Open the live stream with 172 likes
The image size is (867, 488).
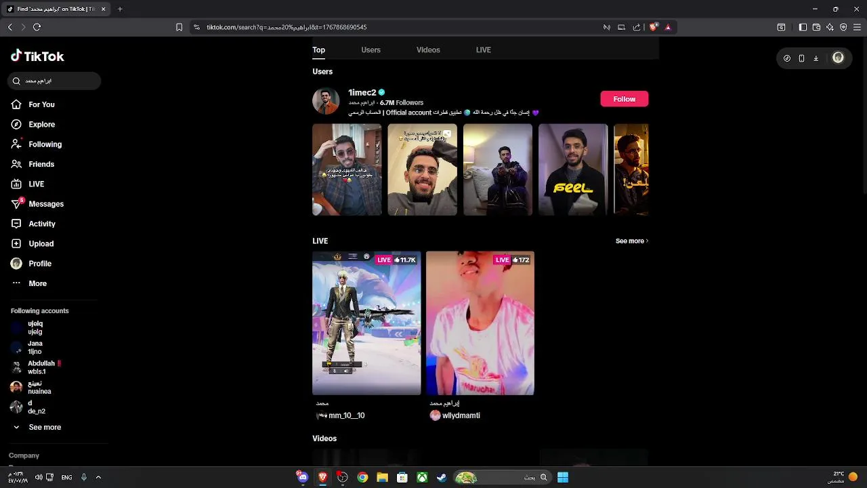point(480,323)
